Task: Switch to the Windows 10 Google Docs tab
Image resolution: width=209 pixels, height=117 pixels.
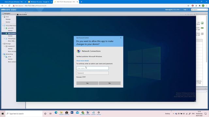Action: (x=40, y=2)
